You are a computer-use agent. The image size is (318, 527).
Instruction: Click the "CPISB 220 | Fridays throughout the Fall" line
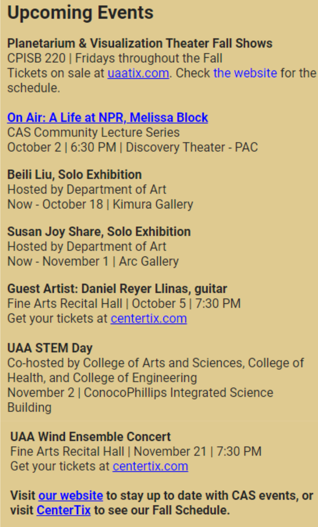pos(115,58)
